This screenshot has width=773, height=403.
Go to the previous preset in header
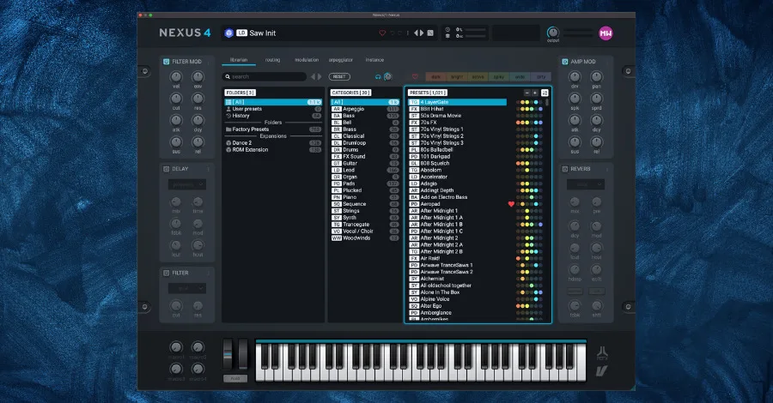tap(416, 33)
